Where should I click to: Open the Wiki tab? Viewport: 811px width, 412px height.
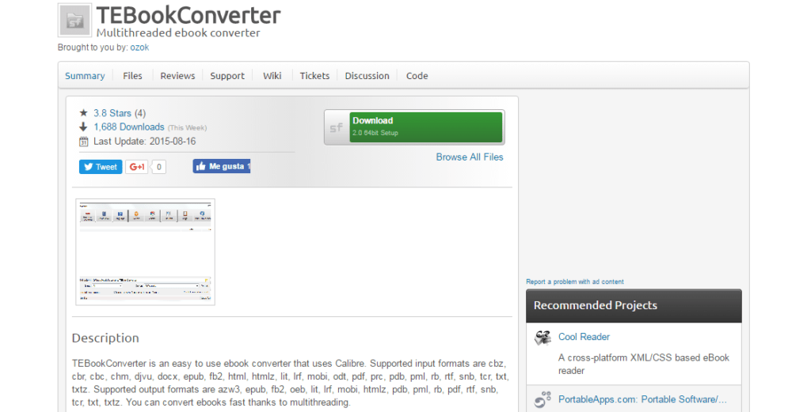[x=272, y=76]
